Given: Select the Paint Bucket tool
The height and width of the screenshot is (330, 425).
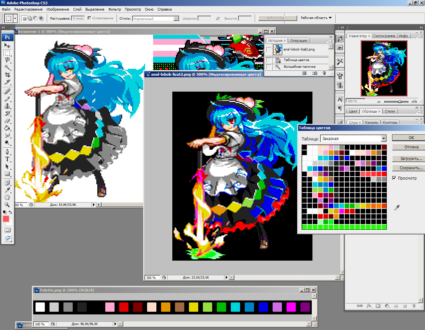Looking at the screenshot, I should coord(7,128).
